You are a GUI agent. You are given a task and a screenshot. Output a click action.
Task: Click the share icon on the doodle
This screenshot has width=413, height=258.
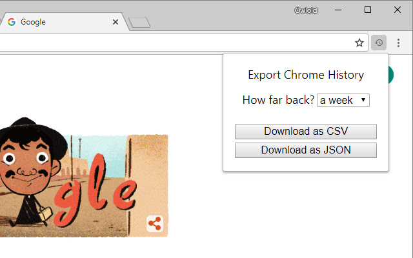point(155,224)
